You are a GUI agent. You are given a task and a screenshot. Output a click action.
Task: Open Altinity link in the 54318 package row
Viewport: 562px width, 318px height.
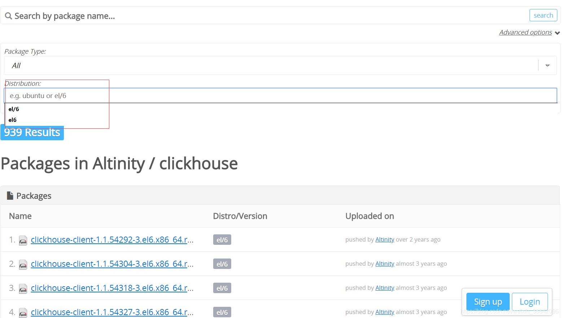point(385,288)
